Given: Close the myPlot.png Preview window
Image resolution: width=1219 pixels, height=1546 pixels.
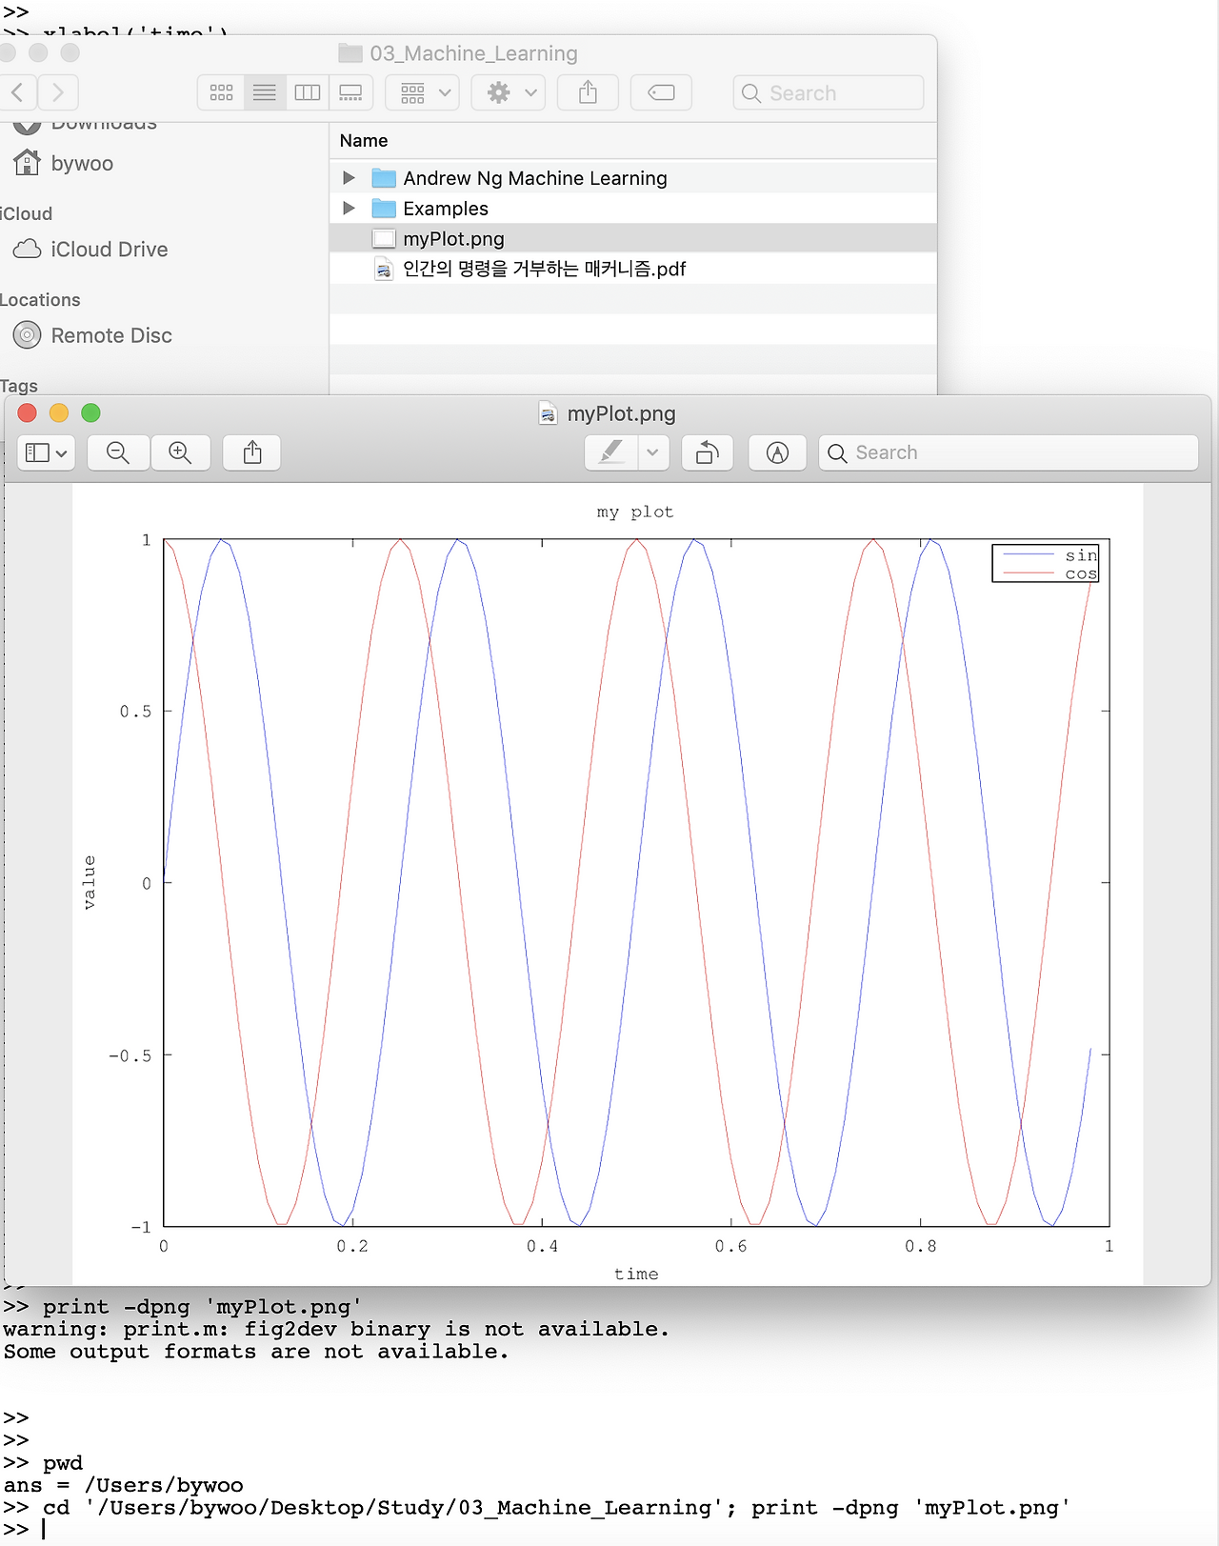Looking at the screenshot, I should point(28,412).
